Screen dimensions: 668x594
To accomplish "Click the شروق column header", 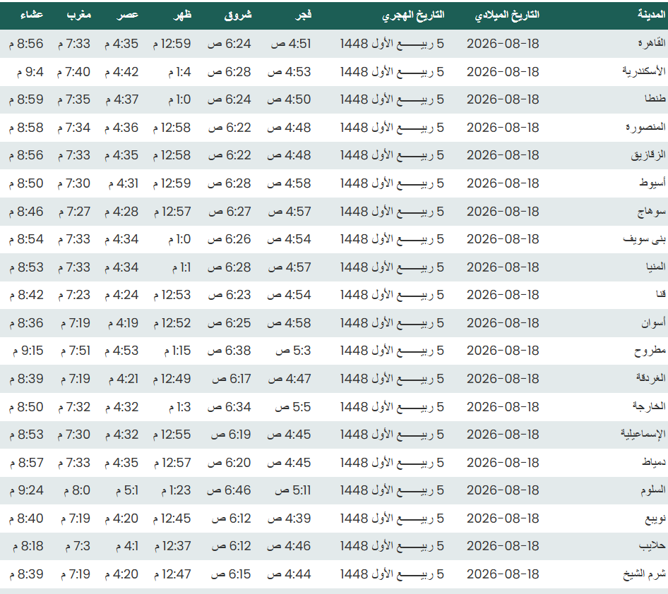I will click(238, 15).
